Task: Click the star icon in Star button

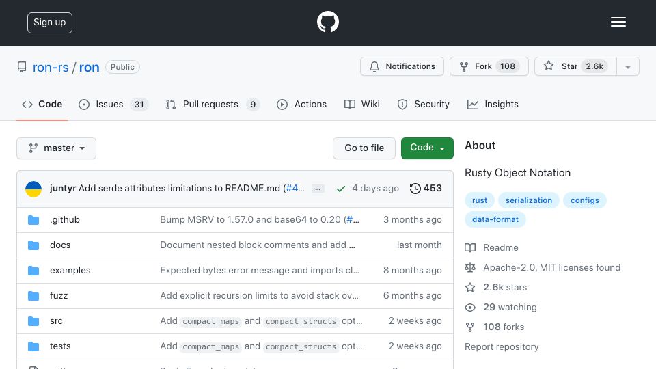Action: click(x=549, y=66)
